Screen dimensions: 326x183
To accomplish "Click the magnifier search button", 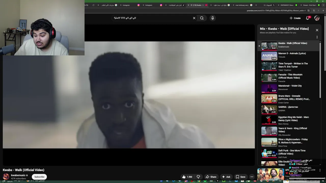I will pyautogui.click(x=202, y=18).
